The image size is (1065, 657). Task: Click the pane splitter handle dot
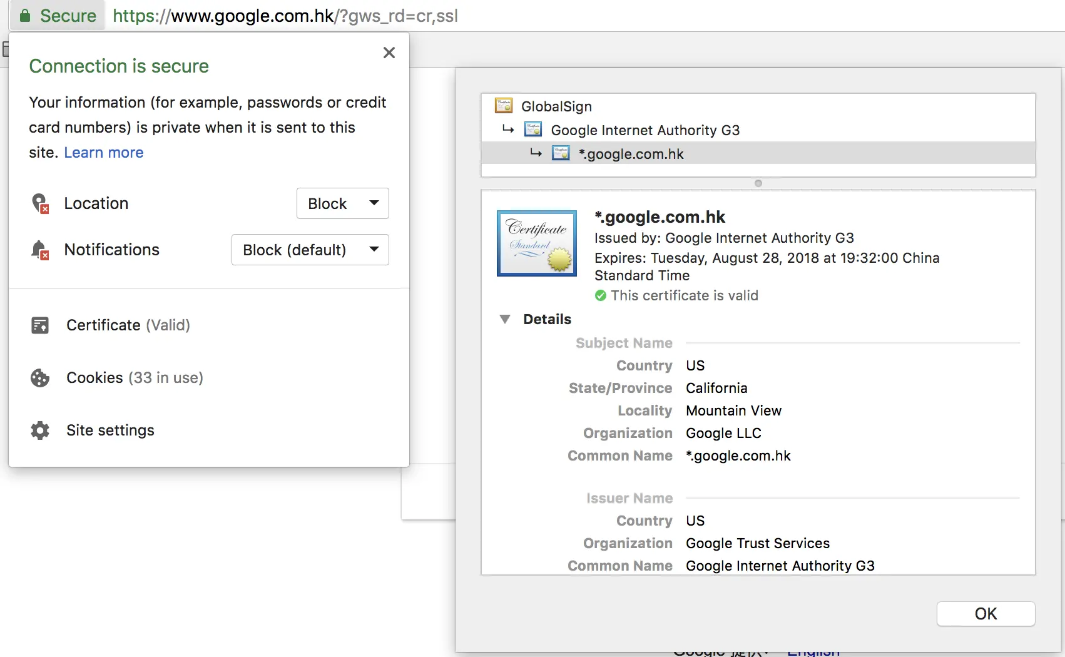(x=758, y=183)
